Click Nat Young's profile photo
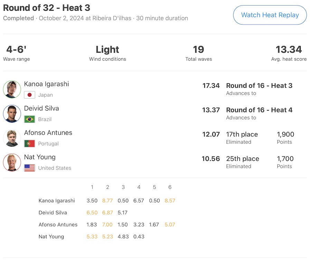 pyautogui.click(x=12, y=162)
